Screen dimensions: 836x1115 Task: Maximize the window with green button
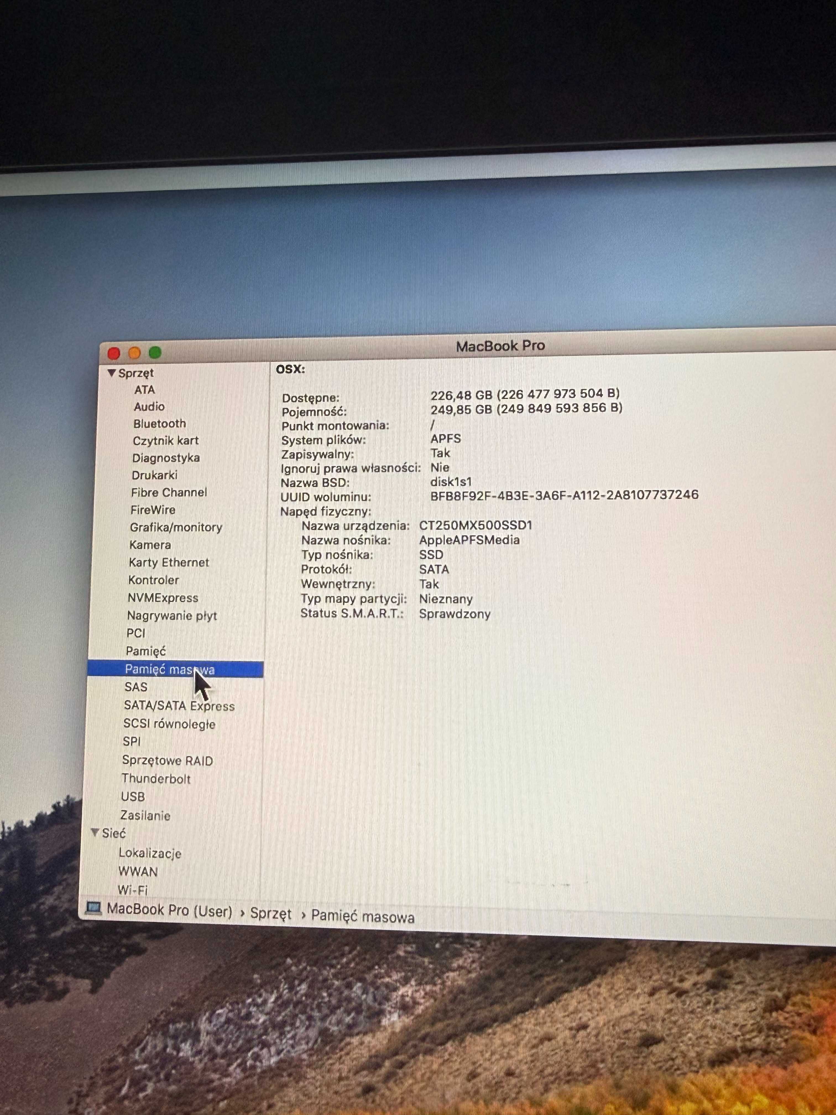point(155,352)
